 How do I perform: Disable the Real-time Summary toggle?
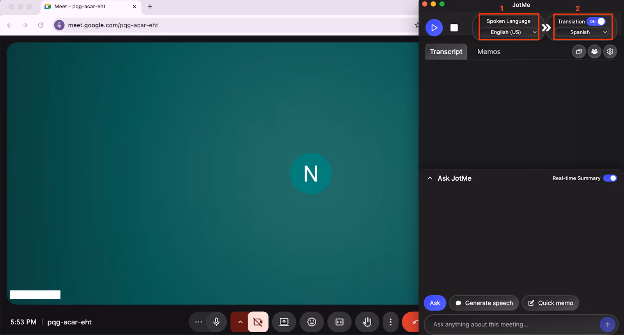tap(610, 178)
